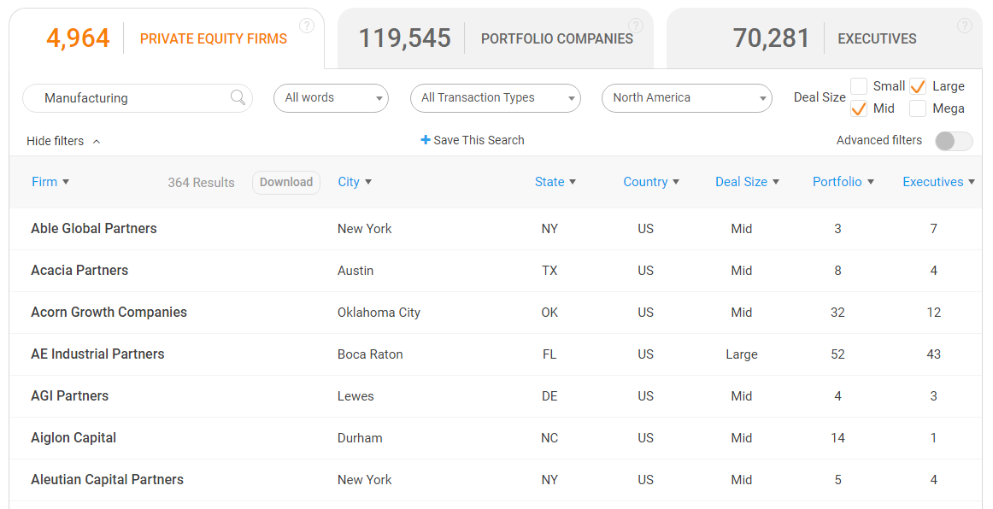The width and height of the screenshot is (993, 509).
Task: Enable the Advanced filters toggle
Action: pos(954,140)
